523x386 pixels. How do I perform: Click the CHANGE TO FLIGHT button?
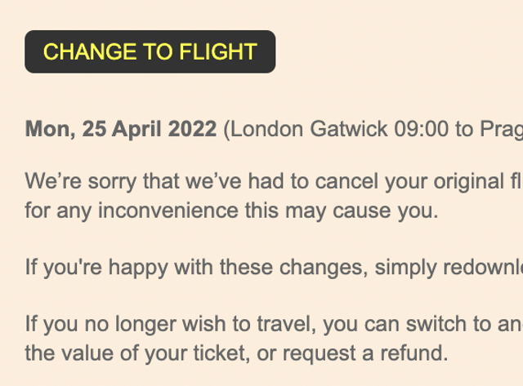(150, 51)
